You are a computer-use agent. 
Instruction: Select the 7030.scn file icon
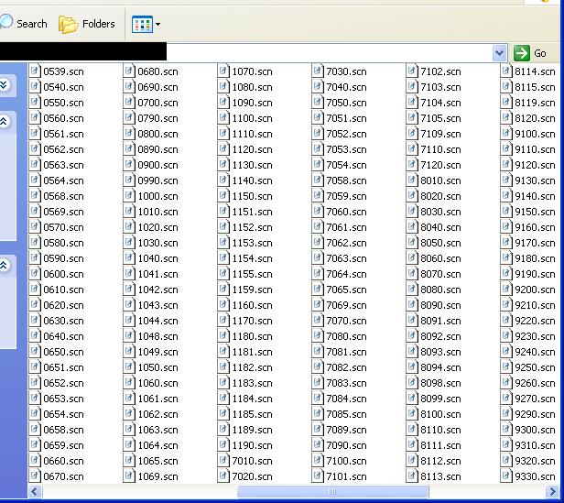pyautogui.click(x=317, y=71)
